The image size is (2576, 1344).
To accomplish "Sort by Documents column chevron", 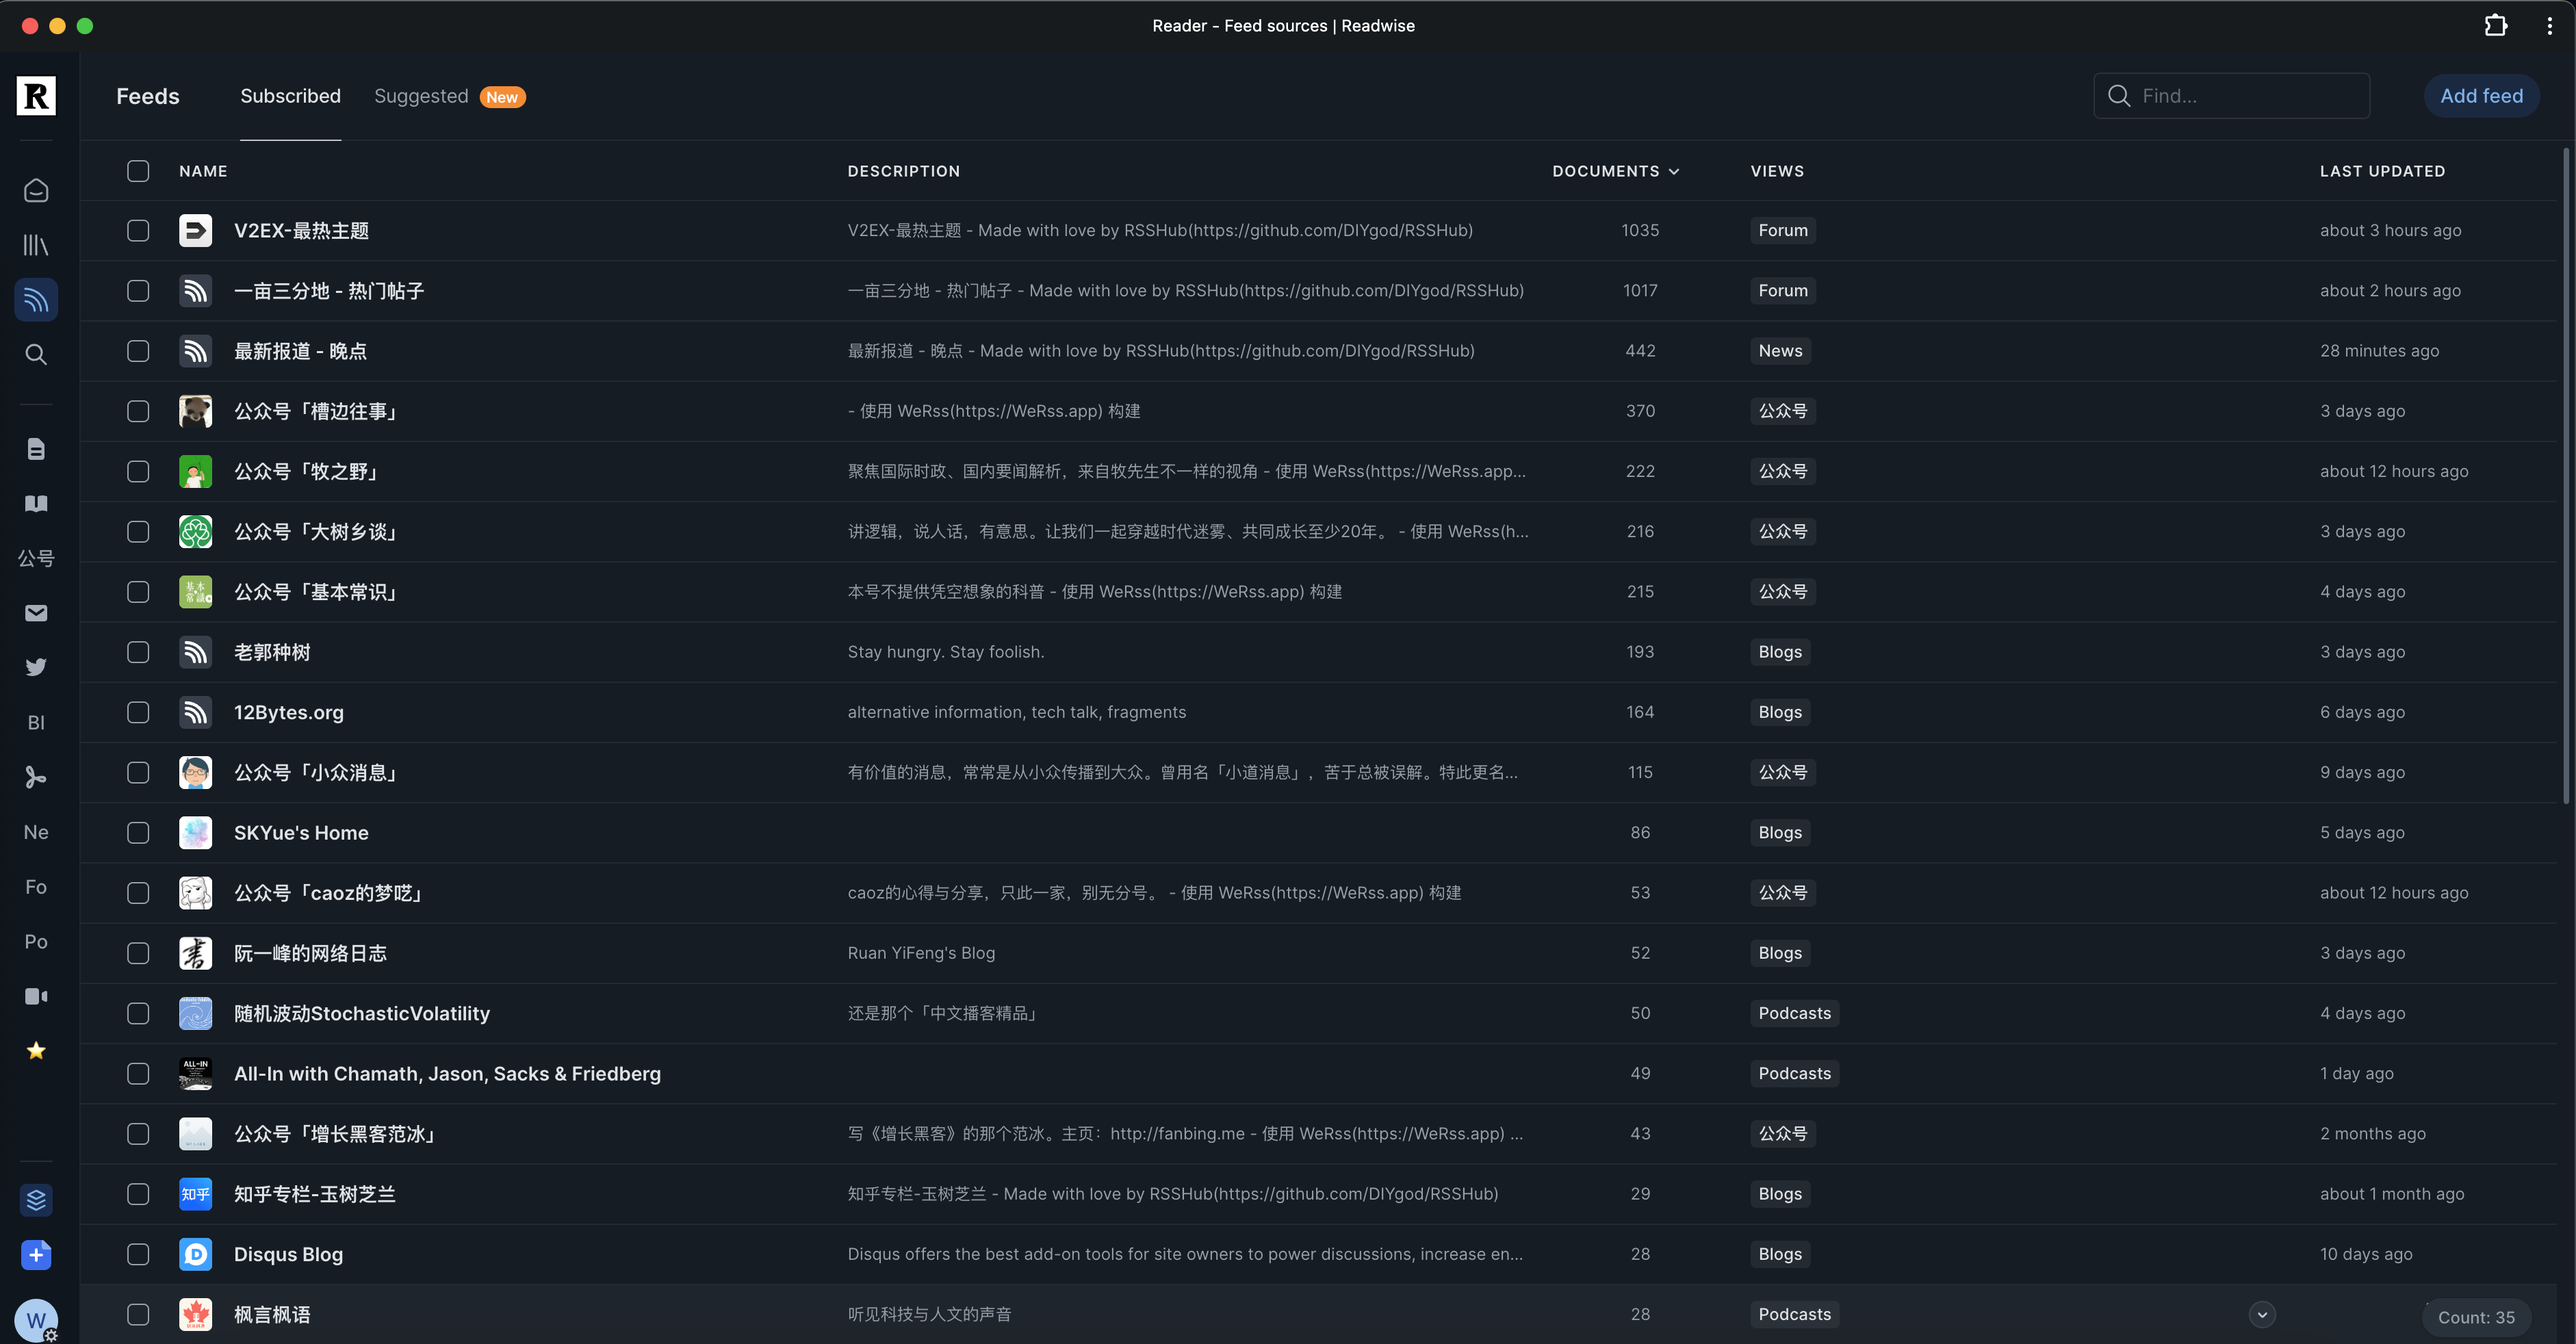I will (1674, 171).
